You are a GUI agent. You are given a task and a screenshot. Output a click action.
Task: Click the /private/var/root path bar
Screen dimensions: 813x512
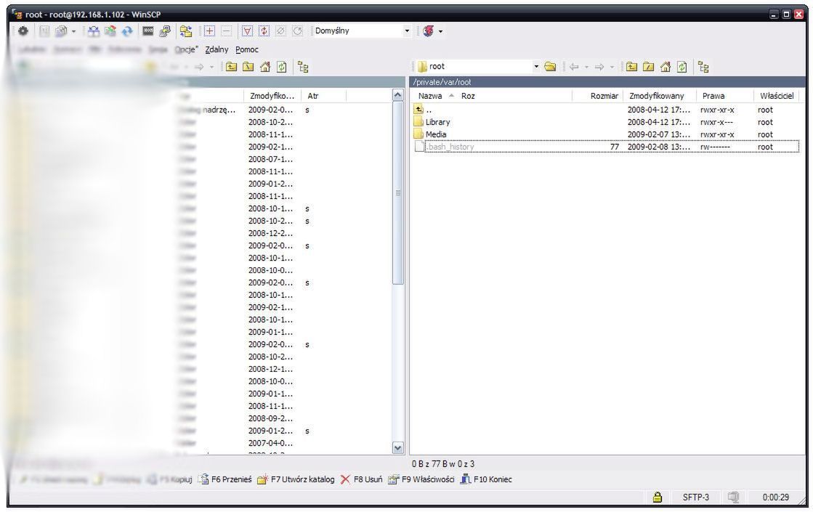(607, 82)
